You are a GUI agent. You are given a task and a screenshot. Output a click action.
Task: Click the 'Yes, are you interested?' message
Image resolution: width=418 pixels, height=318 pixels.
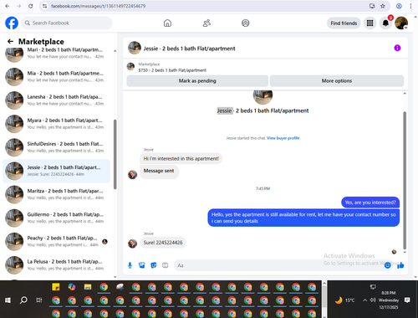370,203
